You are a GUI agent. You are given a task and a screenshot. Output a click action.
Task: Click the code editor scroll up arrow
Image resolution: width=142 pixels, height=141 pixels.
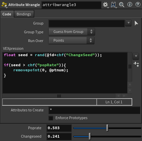click(130, 84)
